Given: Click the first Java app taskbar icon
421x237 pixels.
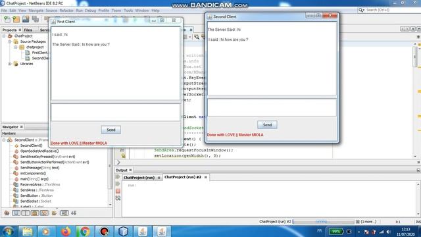Looking at the screenshot, I should click(143, 231).
